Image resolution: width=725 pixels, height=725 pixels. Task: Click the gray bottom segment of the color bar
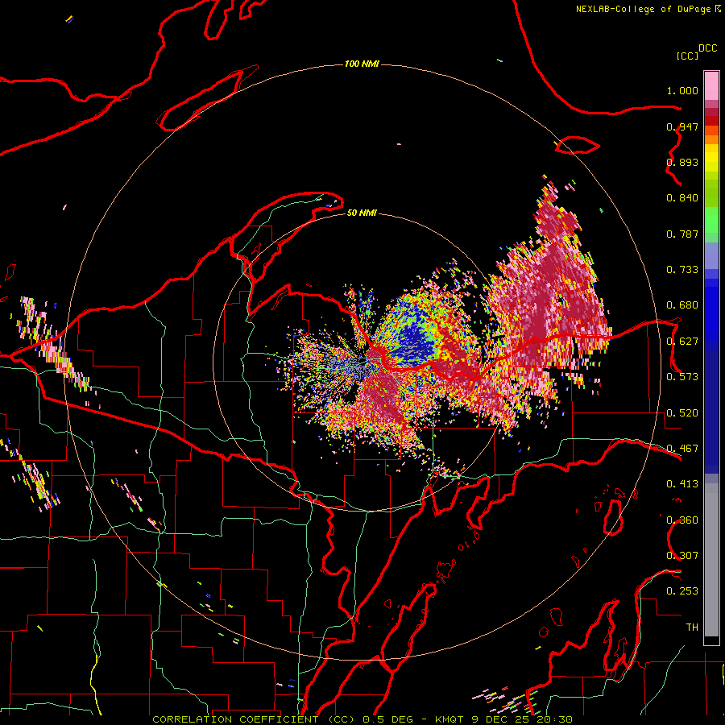(711, 560)
